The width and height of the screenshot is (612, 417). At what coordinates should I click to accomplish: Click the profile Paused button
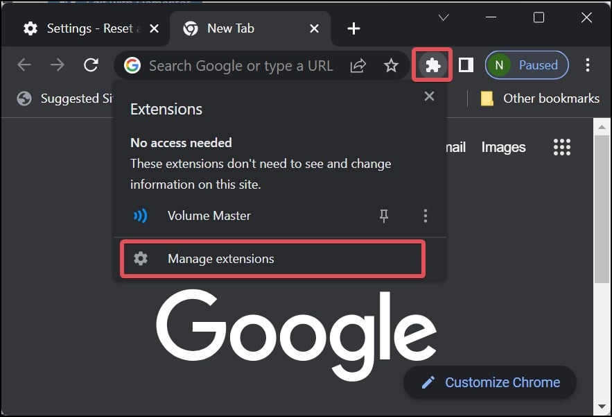tap(527, 65)
